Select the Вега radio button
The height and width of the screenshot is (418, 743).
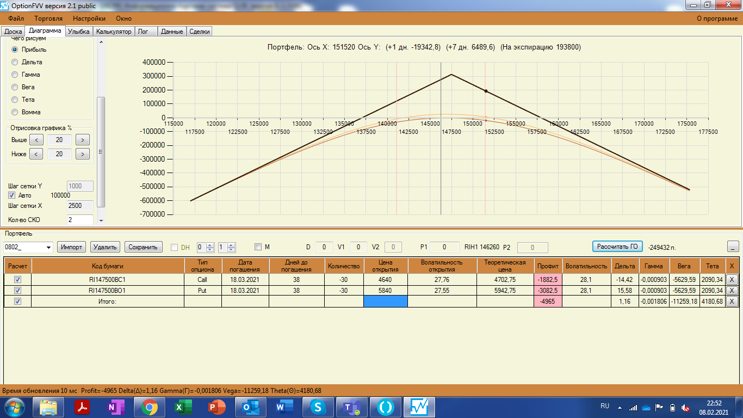click(x=15, y=87)
